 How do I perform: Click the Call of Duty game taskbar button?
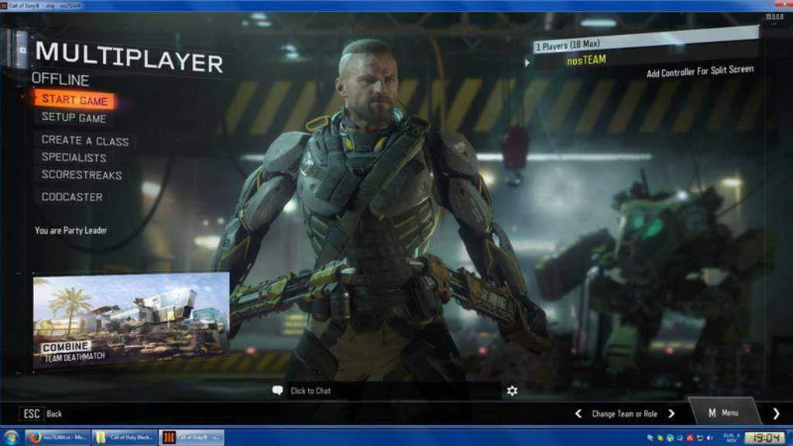coord(192,437)
